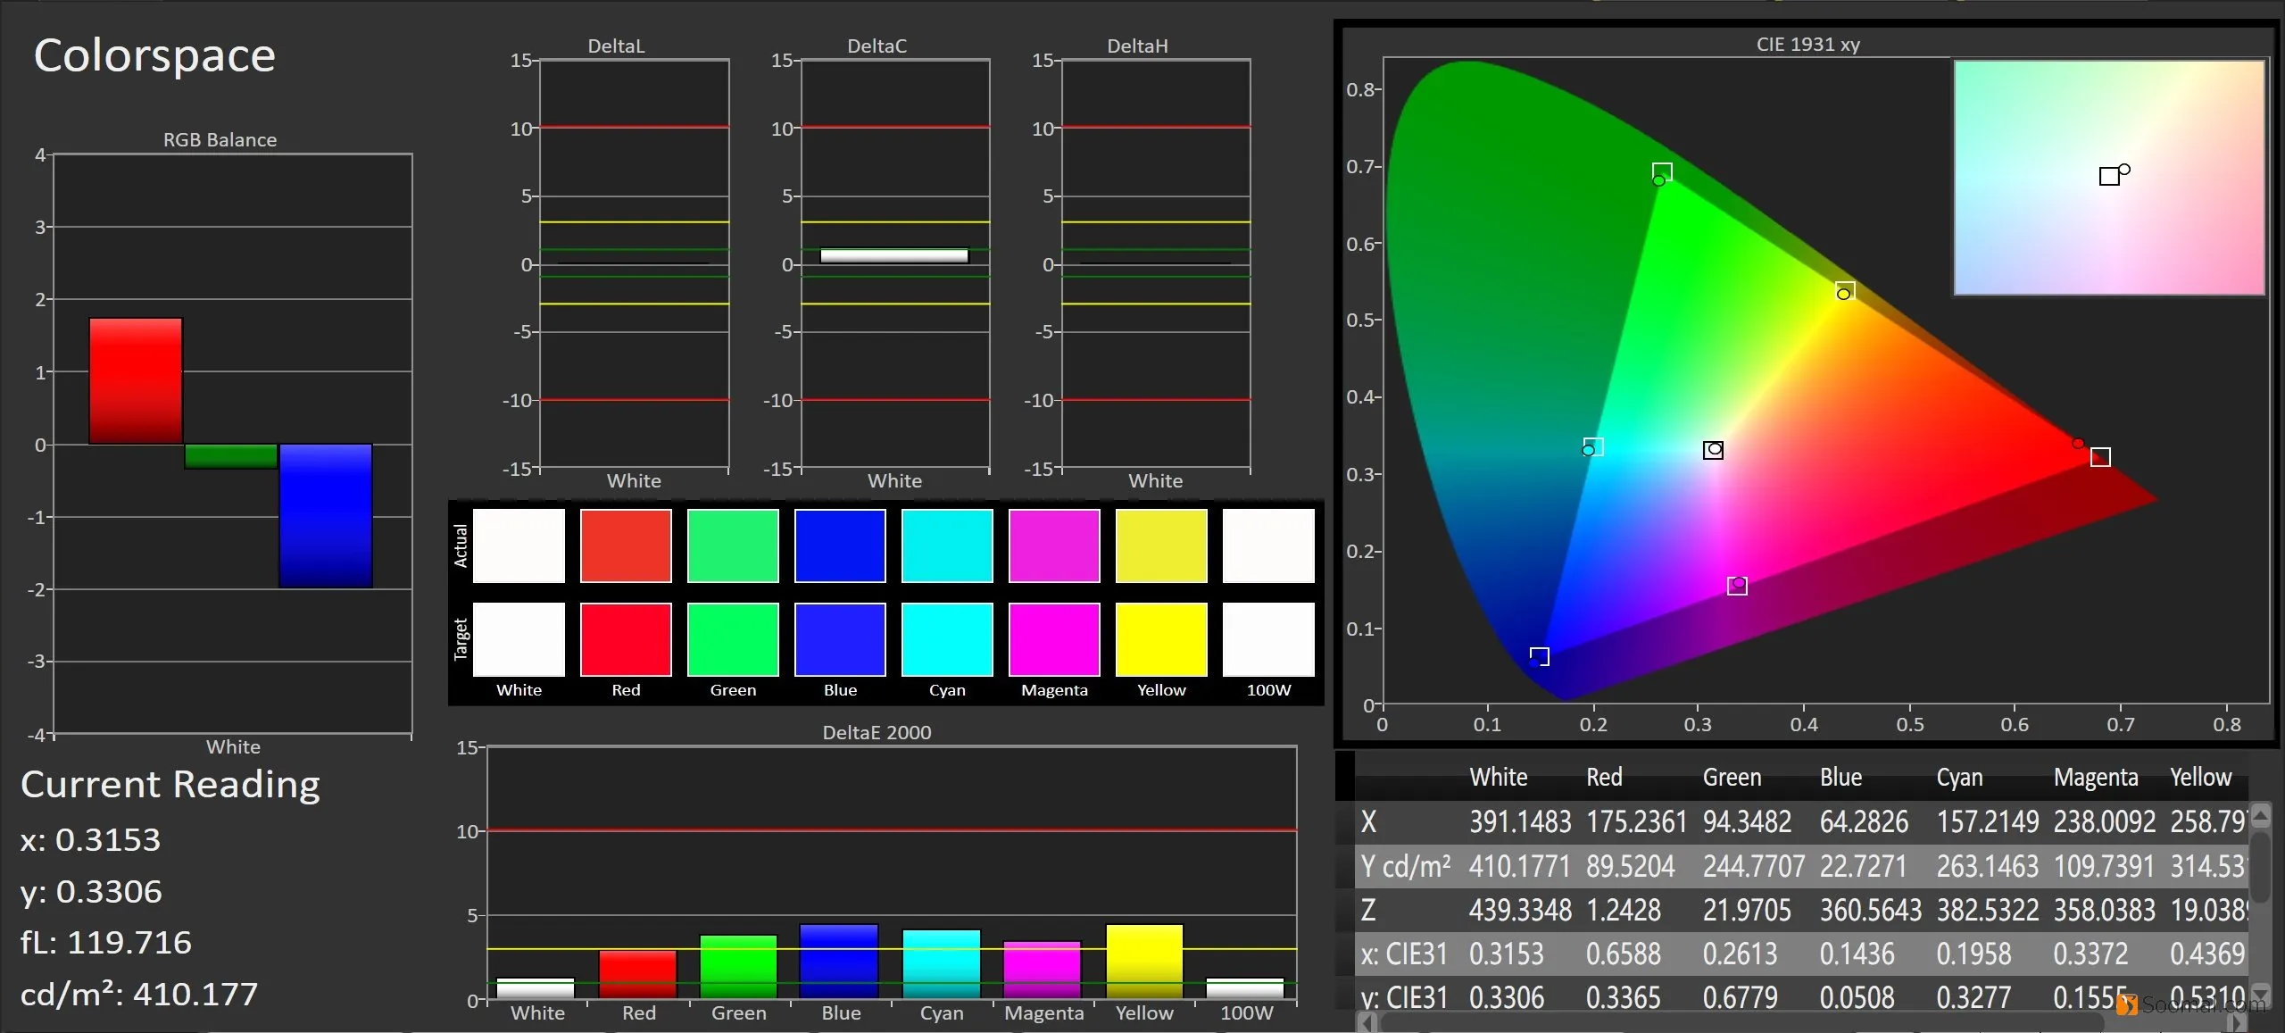Click the white point inset zoom thumbnail

pyautogui.click(x=2109, y=178)
